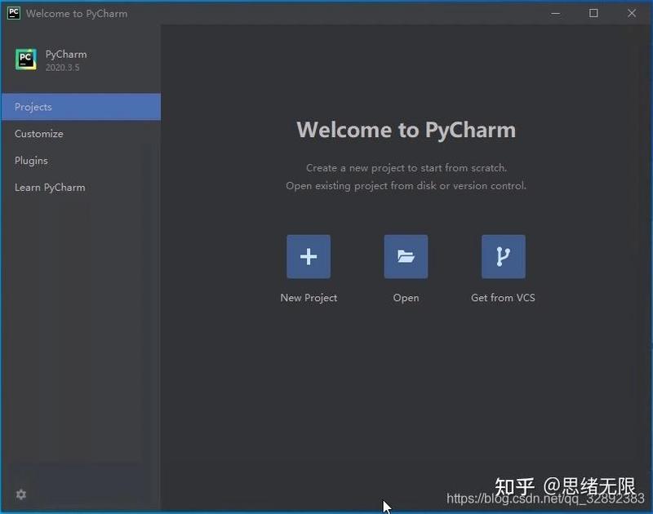Click the 'Create a new project' description text
The height and width of the screenshot is (514, 653).
(406, 168)
